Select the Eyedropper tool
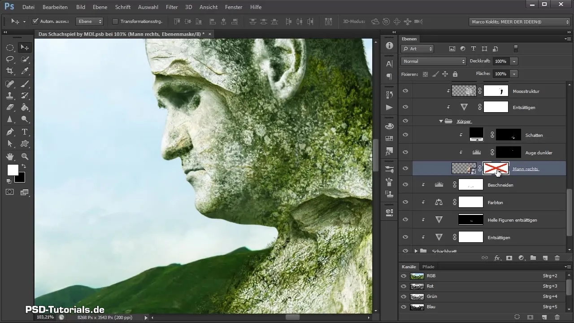The image size is (574, 323). click(x=25, y=71)
